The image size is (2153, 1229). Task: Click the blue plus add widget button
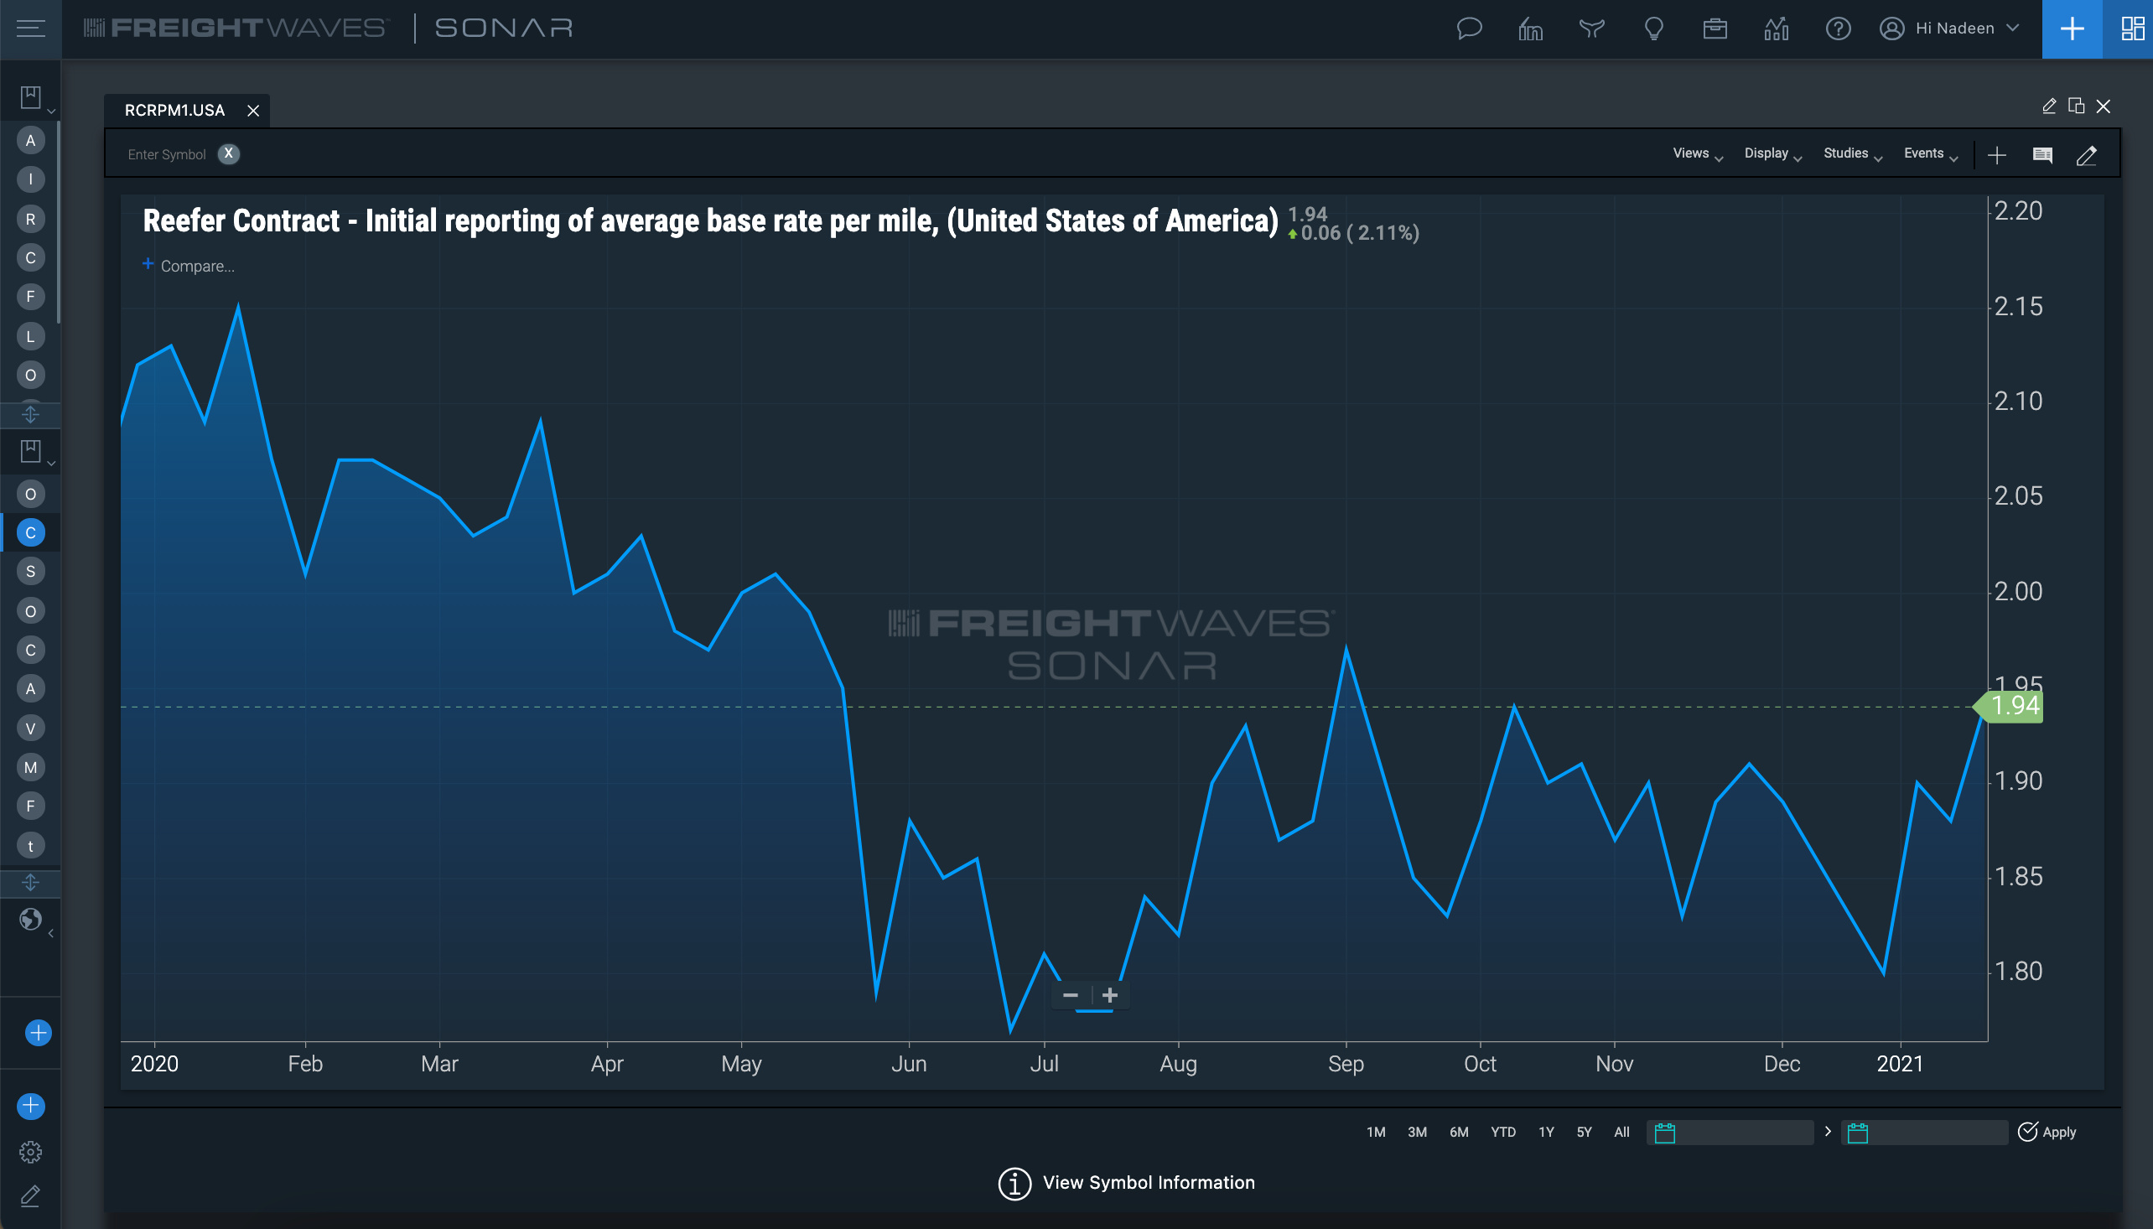[x=2072, y=29]
